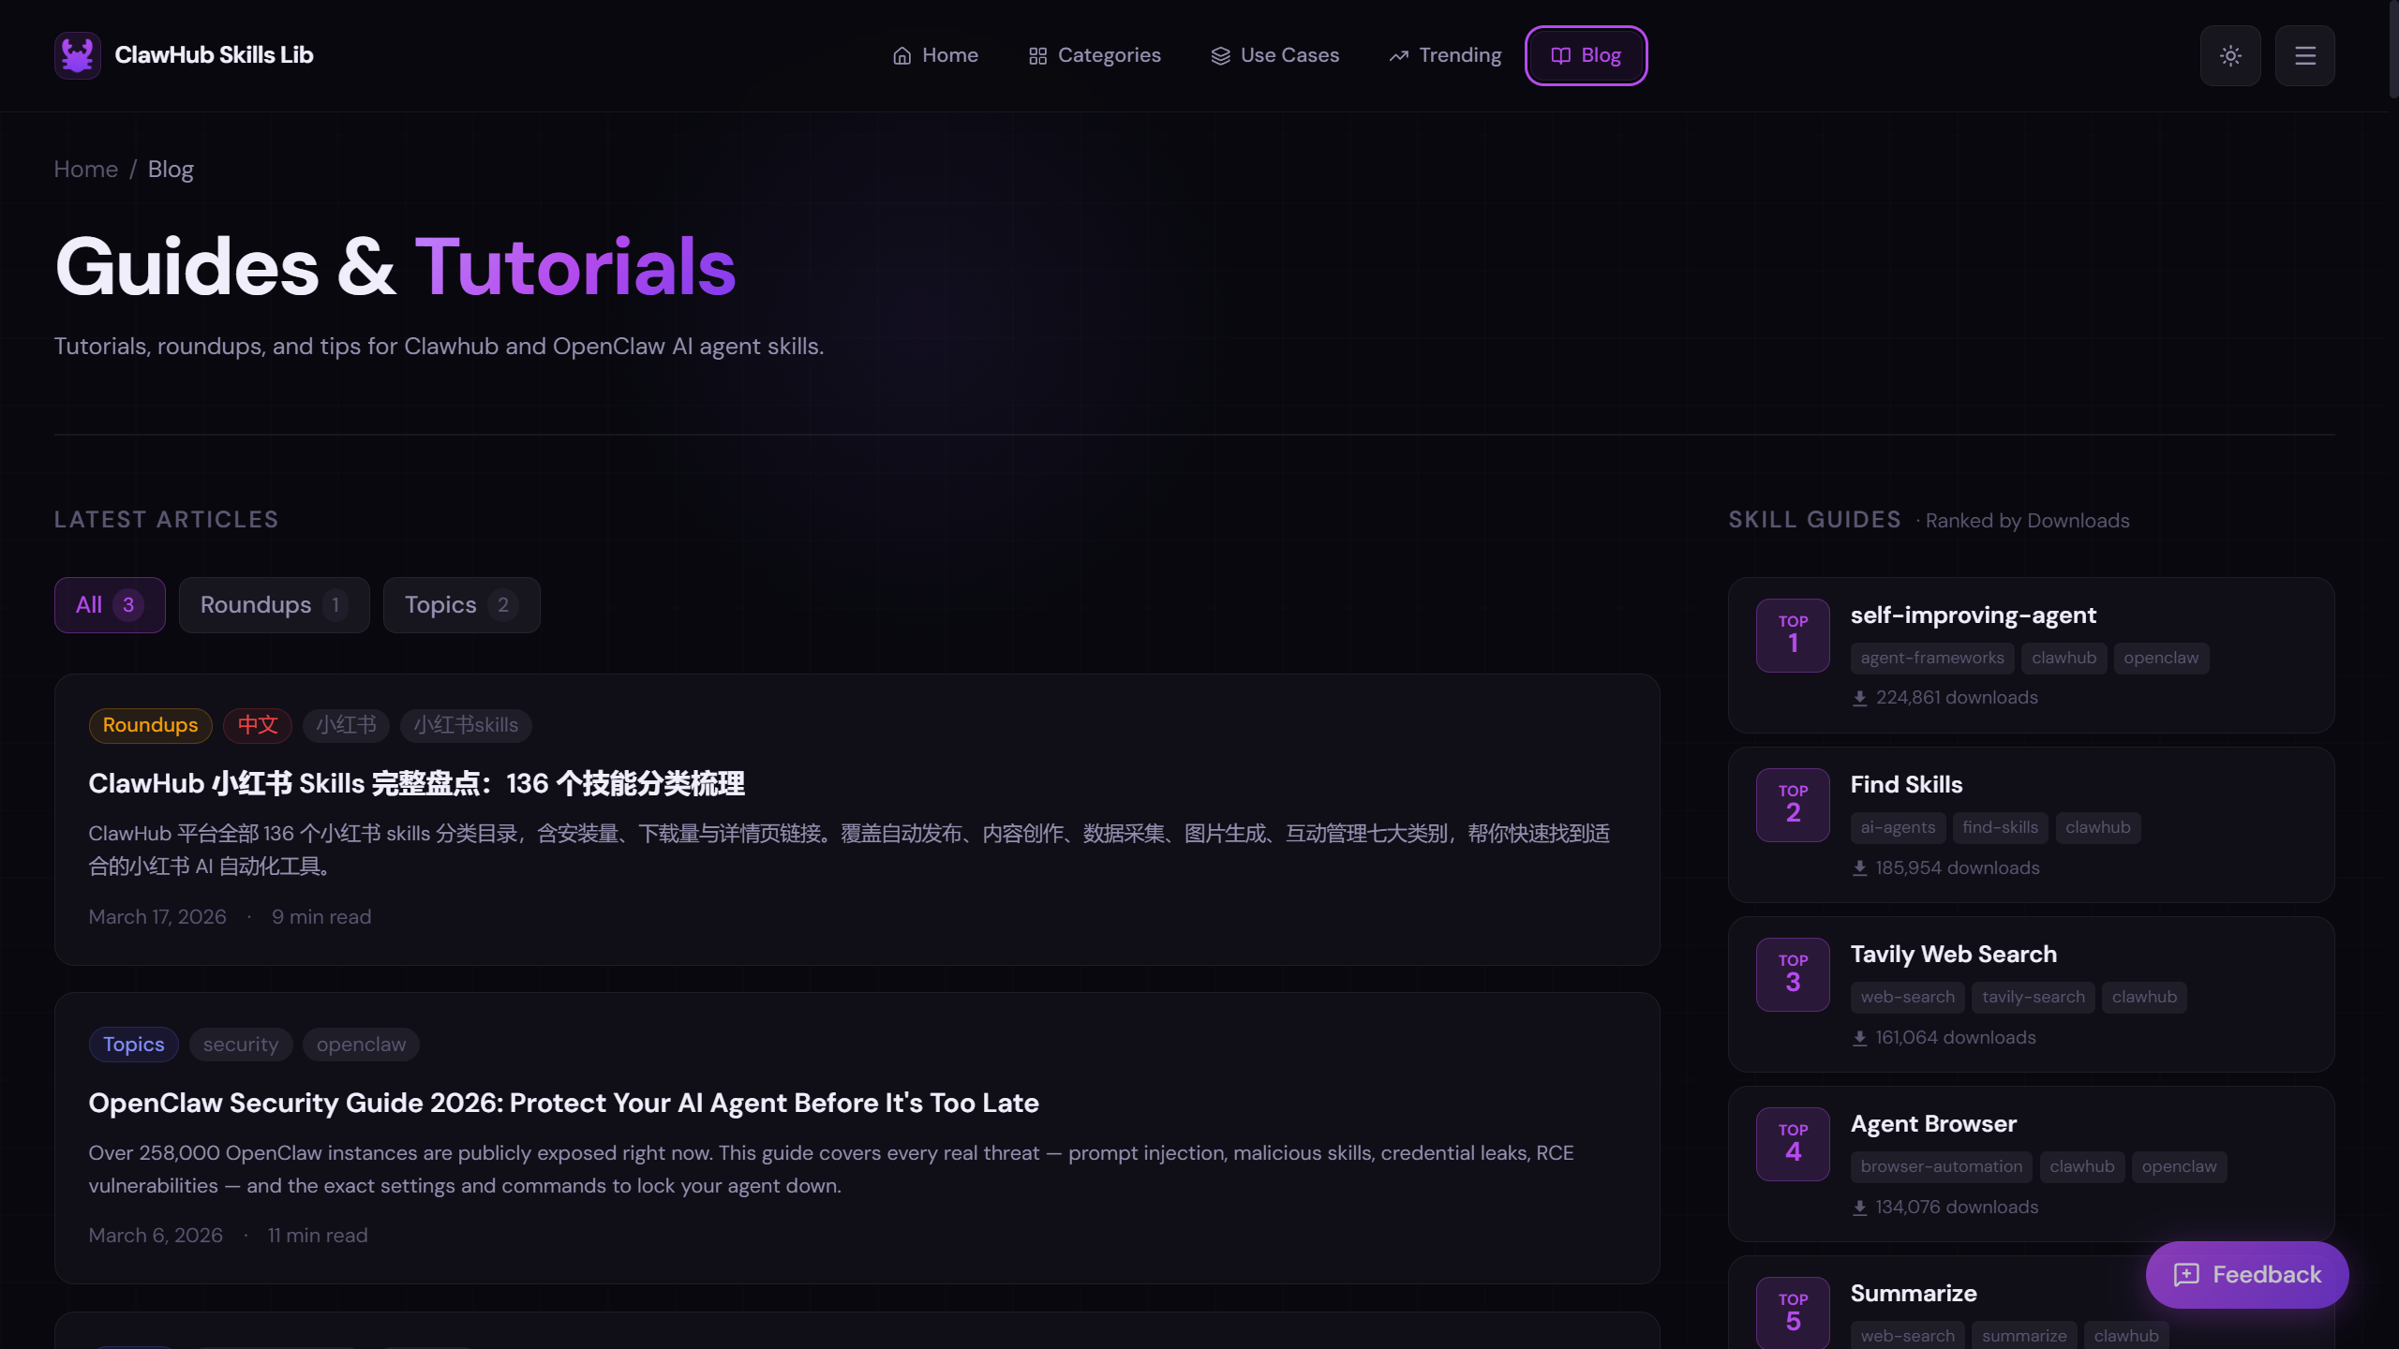
Task: Click the 中文 tag badge
Action: (x=258, y=725)
